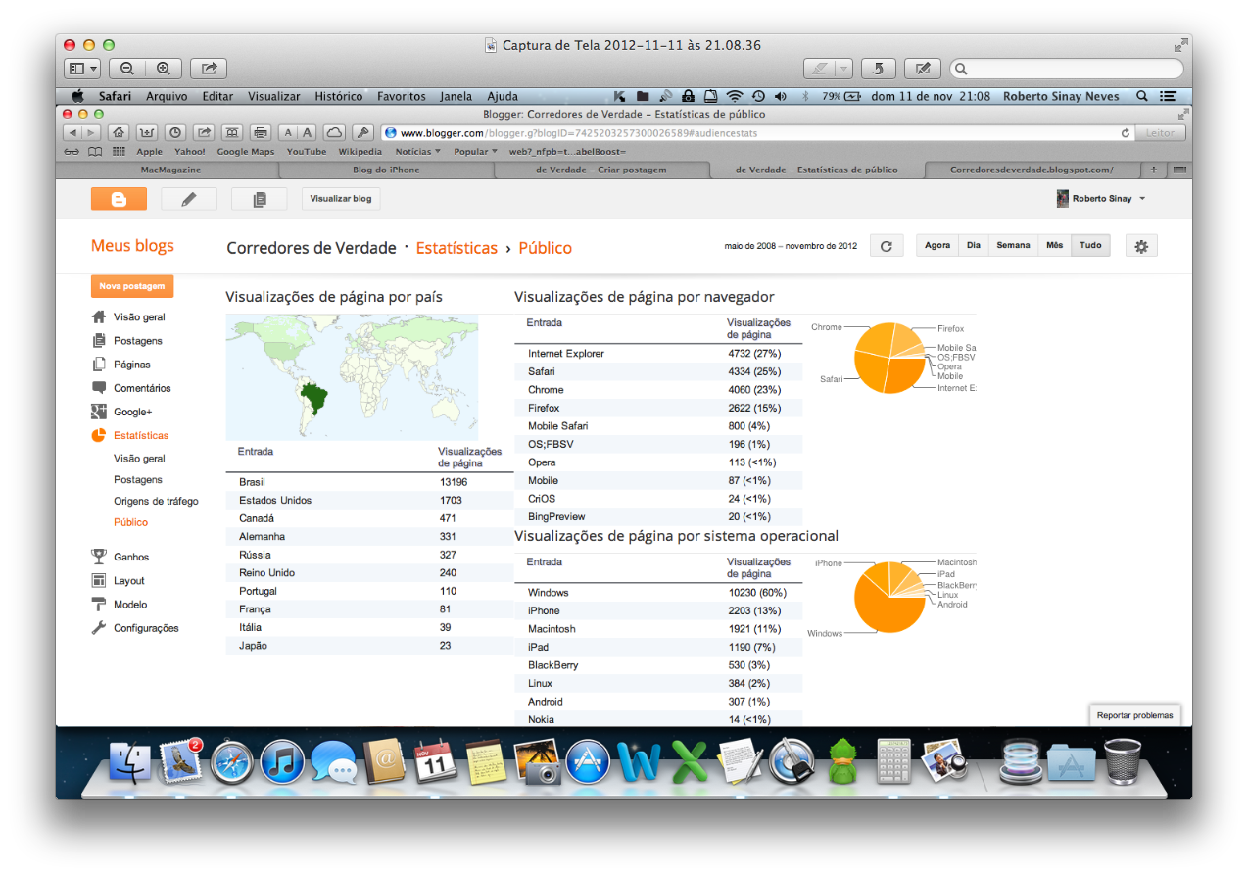This screenshot has width=1248, height=876.
Task: Open Favoritos menu
Action: pos(402,96)
